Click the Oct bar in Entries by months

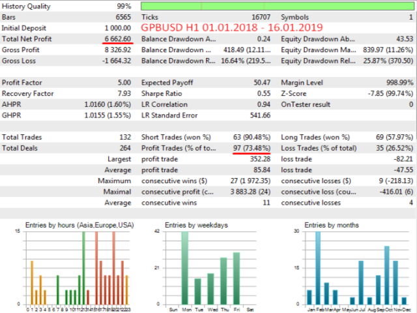click(x=386, y=275)
